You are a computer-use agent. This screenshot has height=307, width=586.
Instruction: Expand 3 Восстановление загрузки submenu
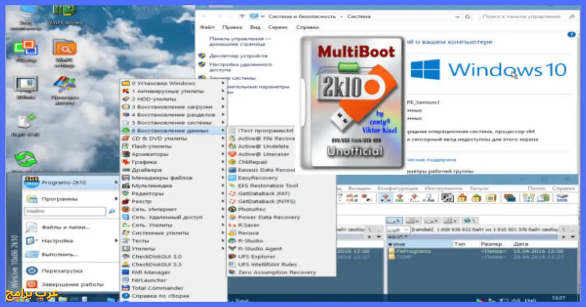[x=173, y=107]
